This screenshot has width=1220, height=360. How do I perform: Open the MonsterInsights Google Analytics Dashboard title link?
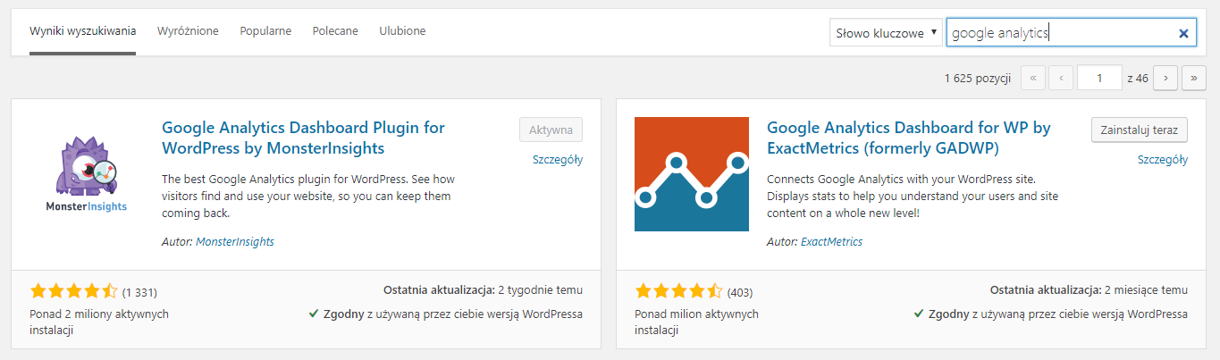303,138
